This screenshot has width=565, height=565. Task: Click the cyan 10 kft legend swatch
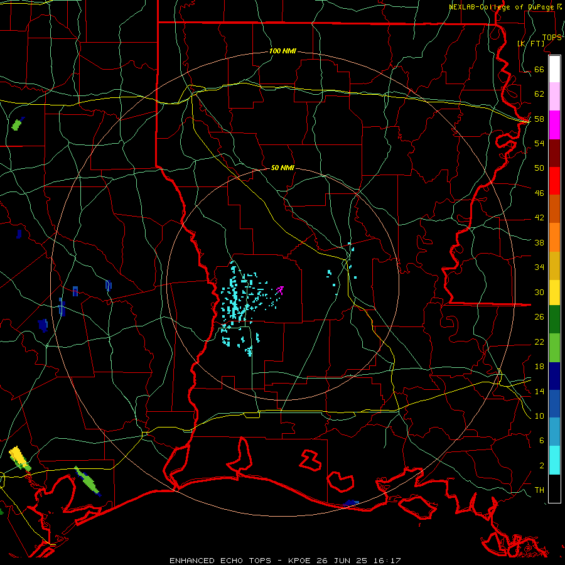[x=554, y=460]
